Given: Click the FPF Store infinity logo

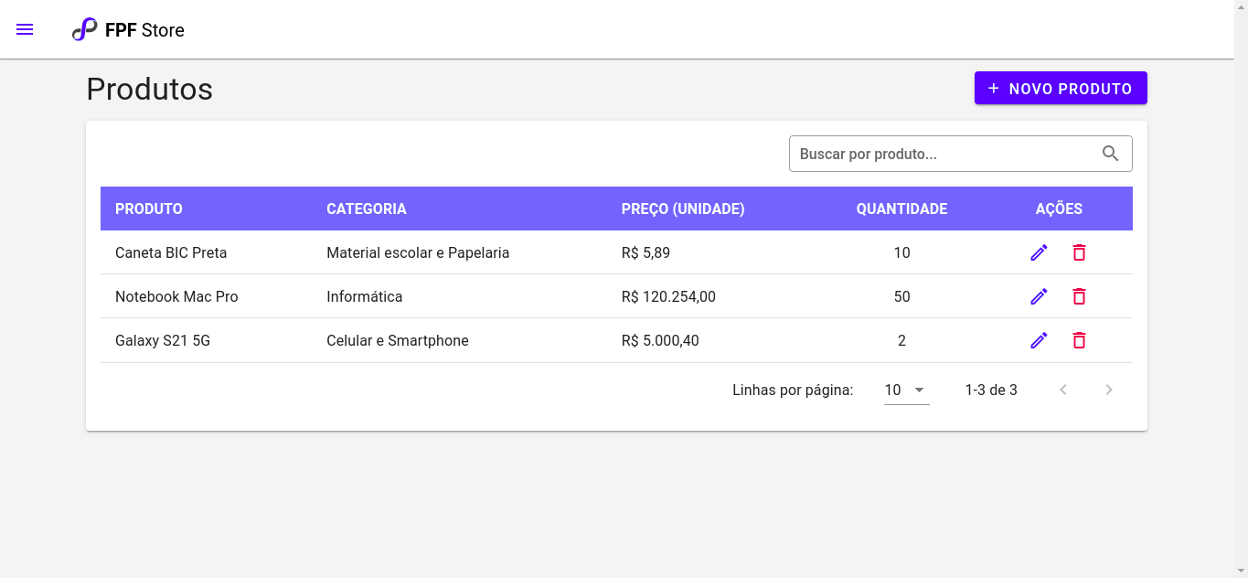Looking at the screenshot, I should (84, 29).
